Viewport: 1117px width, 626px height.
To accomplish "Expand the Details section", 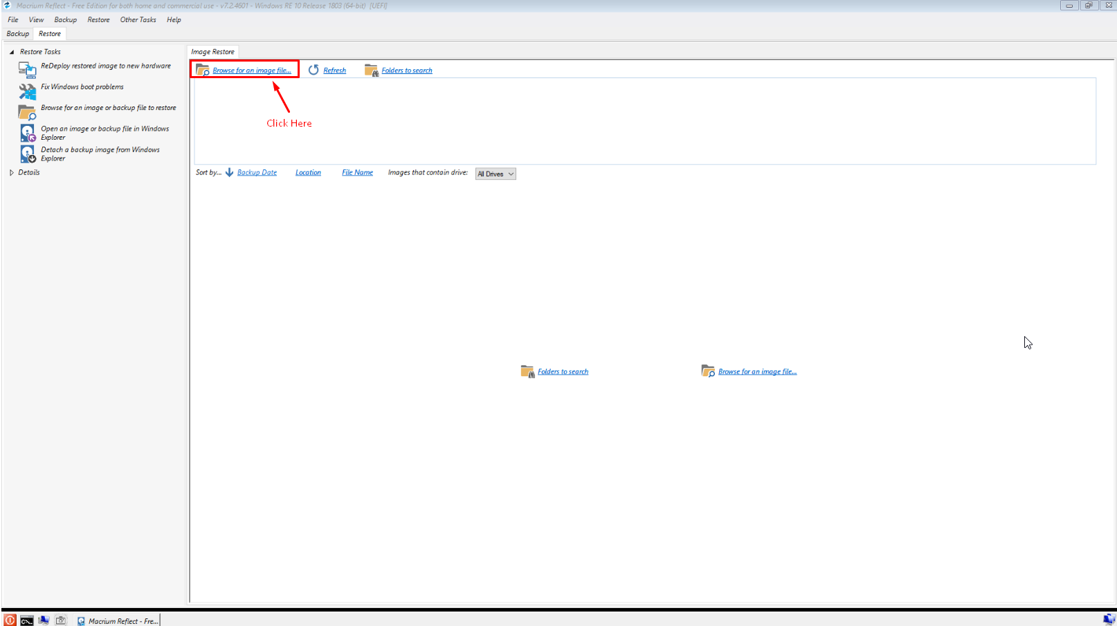I will (12, 172).
